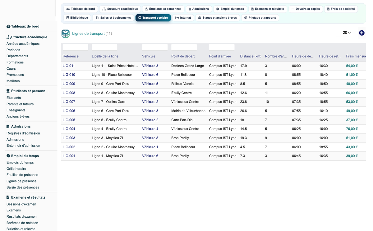
Task: Open Salles et équipements tab
Action: coord(113,18)
